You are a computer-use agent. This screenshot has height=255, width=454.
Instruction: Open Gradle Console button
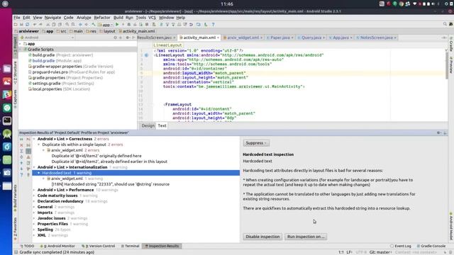[431, 246]
